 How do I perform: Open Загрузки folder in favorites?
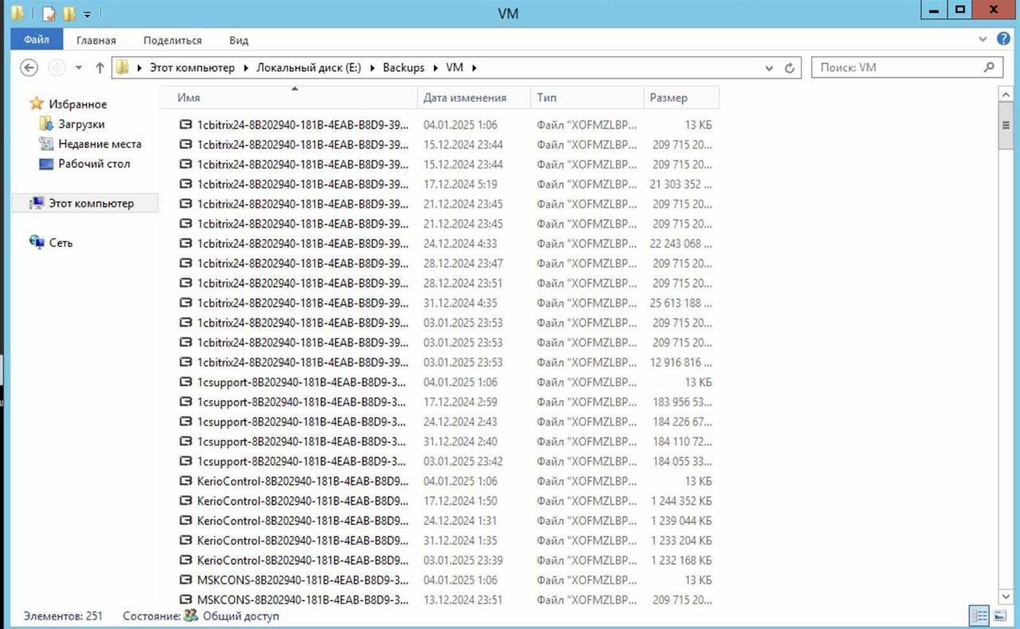pyautogui.click(x=80, y=124)
